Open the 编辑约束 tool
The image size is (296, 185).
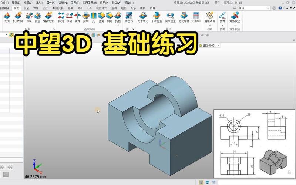coord(48,17)
